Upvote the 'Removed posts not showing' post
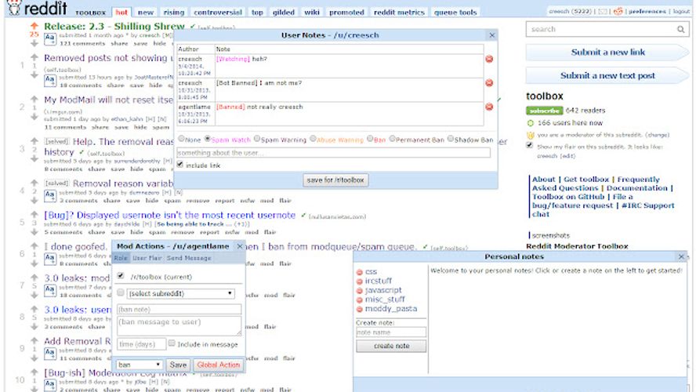The height and width of the screenshot is (392, 696). tap(34, 57)
